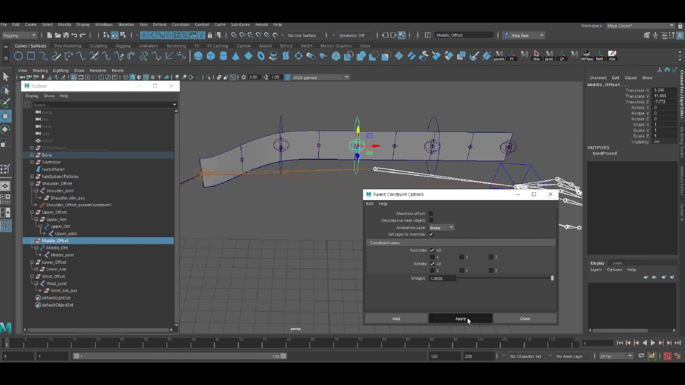Check the Translate X axis checkbox
The height and width of the screenshot is (385, 685).
tap(432, 257)
